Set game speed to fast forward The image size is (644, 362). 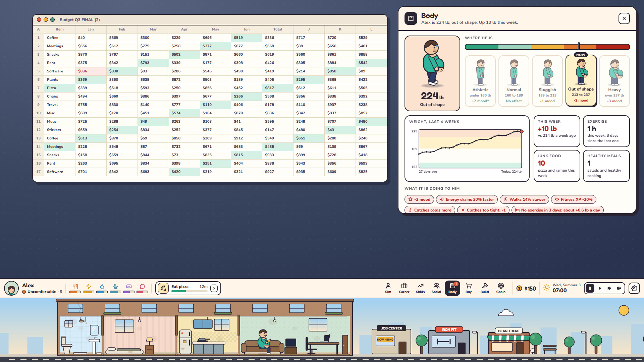tap(609, 288)
